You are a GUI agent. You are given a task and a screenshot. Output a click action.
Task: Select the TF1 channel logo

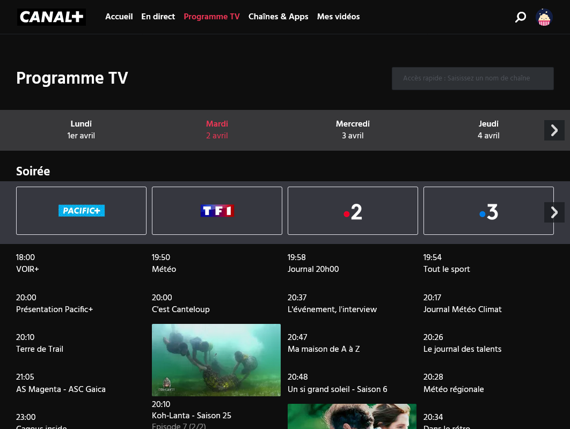tap(217, 210)
